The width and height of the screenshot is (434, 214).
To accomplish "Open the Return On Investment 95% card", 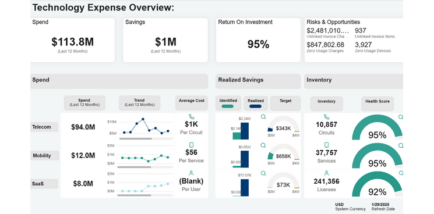I will [x=258, y=40].
